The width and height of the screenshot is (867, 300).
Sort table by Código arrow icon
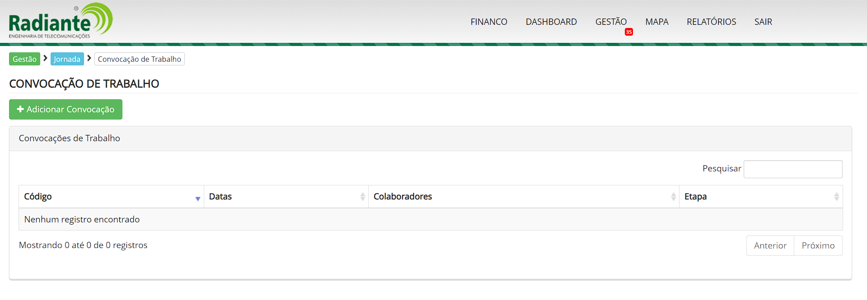click(197, 198)
